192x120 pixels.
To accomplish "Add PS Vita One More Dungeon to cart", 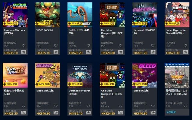I will 121,113.
